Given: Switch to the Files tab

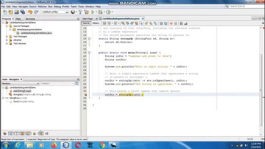Looking at the screenshot, I should pyautogui.click(x=18, y=19).
